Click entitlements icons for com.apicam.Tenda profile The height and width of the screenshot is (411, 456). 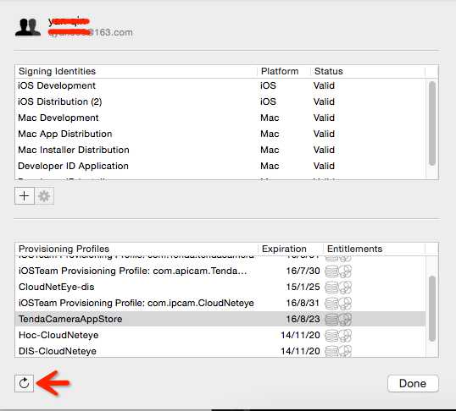coord(338,271)
